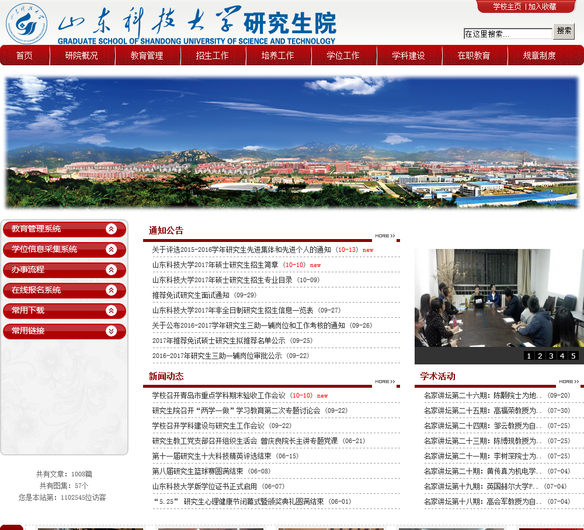Open 推荐免试研究生面试通知 link

pos(191,295)
